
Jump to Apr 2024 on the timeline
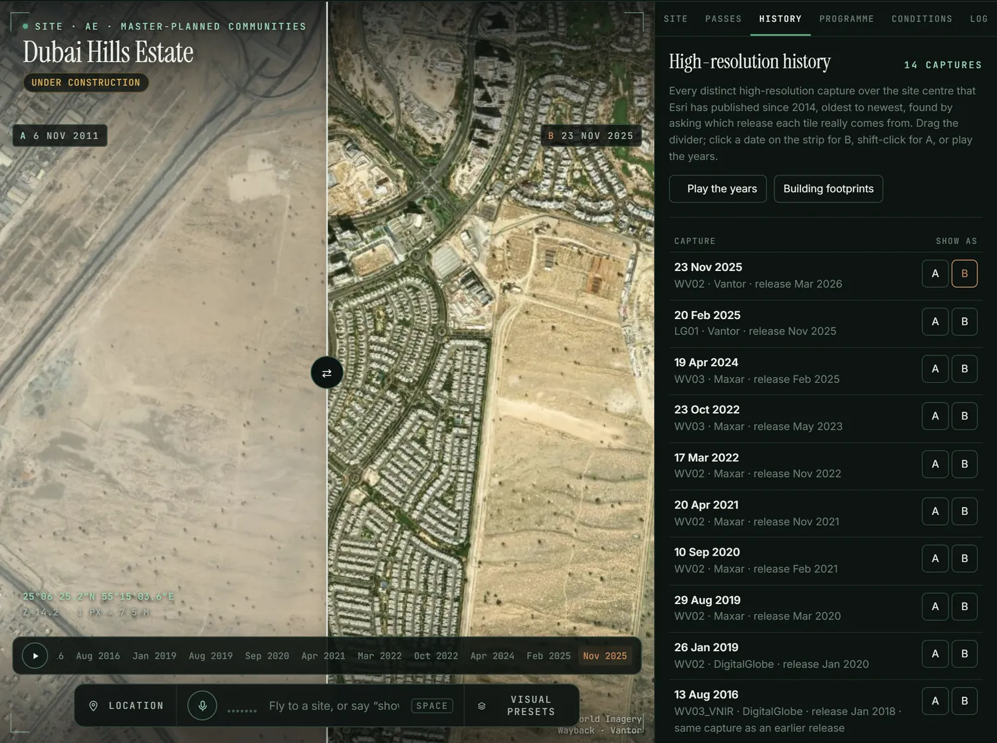tap(493, 656)
